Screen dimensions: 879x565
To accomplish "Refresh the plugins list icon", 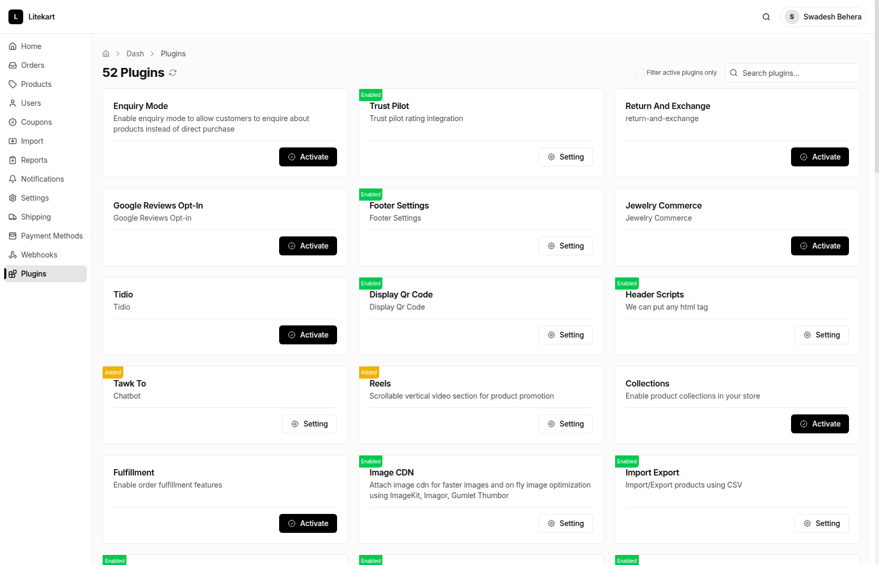I will coord(173,73).
